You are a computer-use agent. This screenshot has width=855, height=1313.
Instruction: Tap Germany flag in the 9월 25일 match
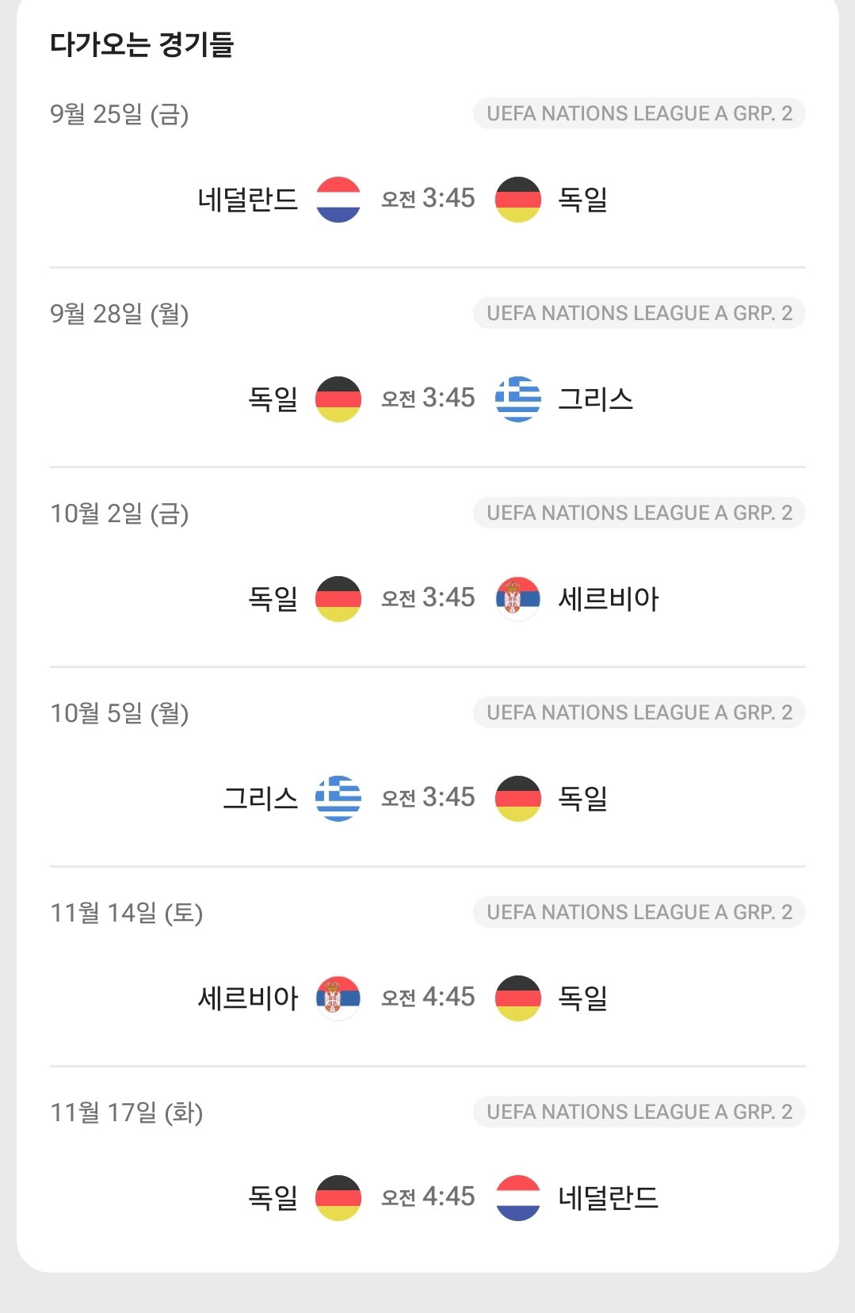pos(518,200)
